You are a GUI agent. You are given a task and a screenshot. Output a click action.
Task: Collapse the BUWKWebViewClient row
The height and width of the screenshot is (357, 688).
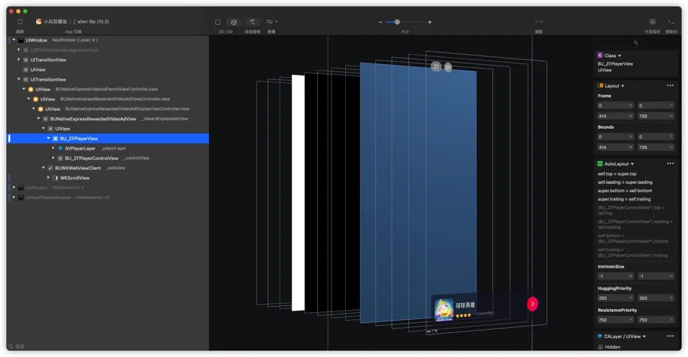click(43, 168)
